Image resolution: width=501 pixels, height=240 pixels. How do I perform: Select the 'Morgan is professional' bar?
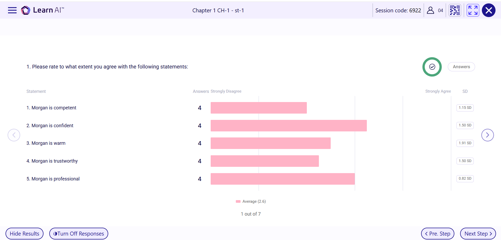[x=283, y=179]
